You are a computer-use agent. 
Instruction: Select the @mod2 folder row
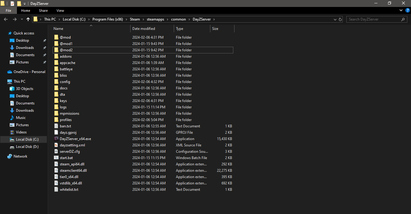pyautogui.click(x=143, y=50)
